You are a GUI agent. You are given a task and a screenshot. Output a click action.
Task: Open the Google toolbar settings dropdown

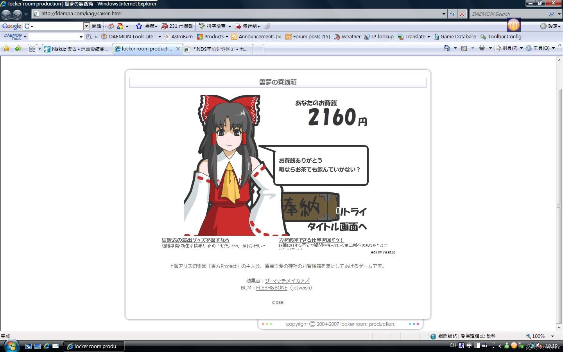click(550, 26)
